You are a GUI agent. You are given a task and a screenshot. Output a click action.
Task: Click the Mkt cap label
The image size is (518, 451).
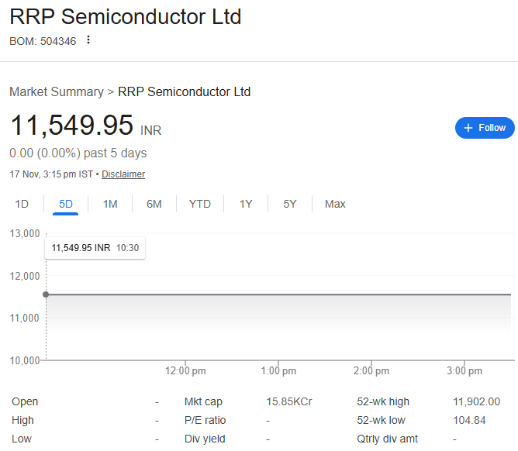coord(203,401)
